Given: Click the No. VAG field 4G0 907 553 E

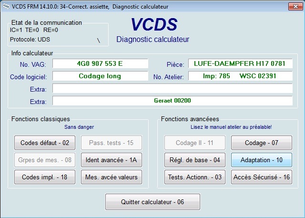Looking at the screenshot, I should (x=100, y=63).
